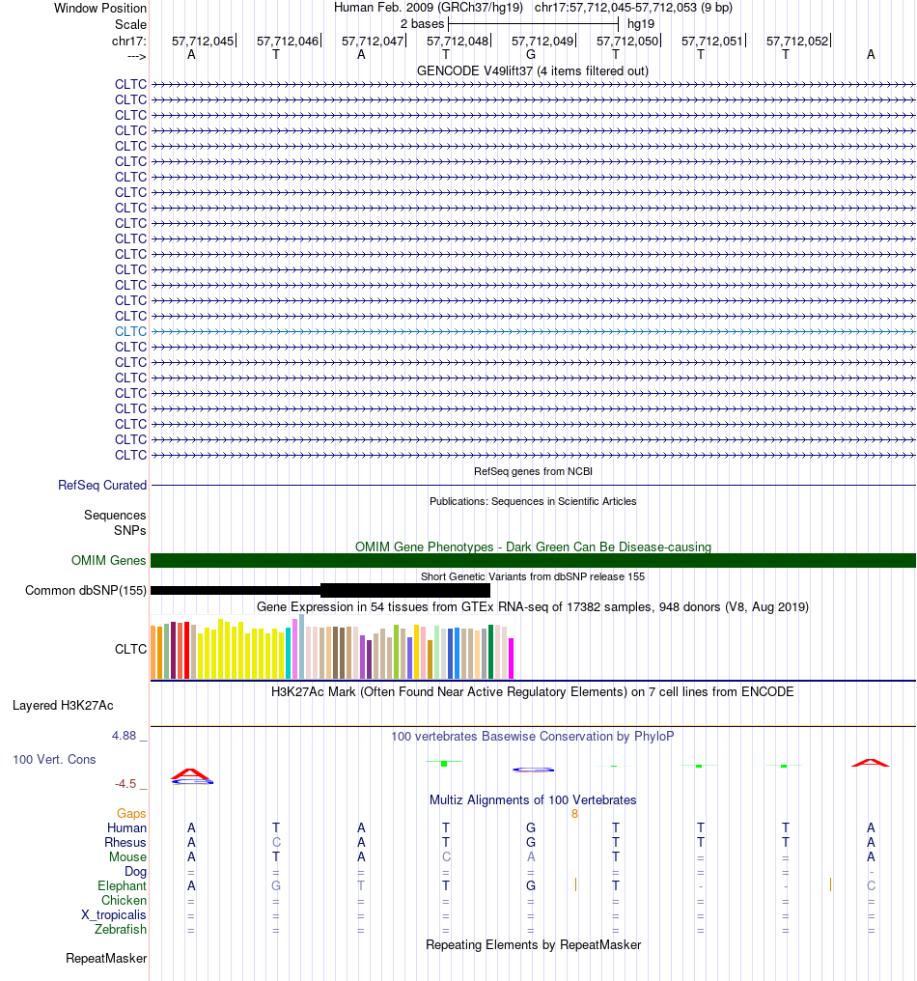The height and width of the screenshot is (981, 917).
Task: Open the GENCODE V49lift37 track title
Action: tap(532, 70)
